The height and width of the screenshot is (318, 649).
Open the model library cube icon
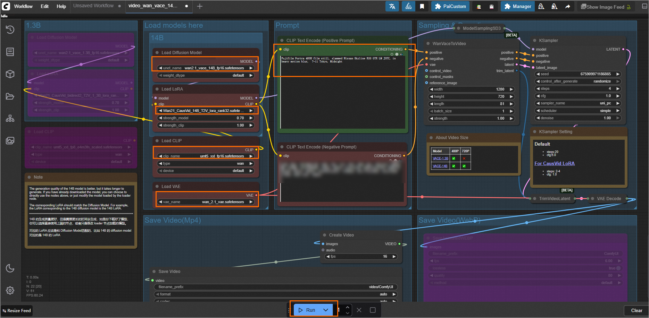[10, 74]
